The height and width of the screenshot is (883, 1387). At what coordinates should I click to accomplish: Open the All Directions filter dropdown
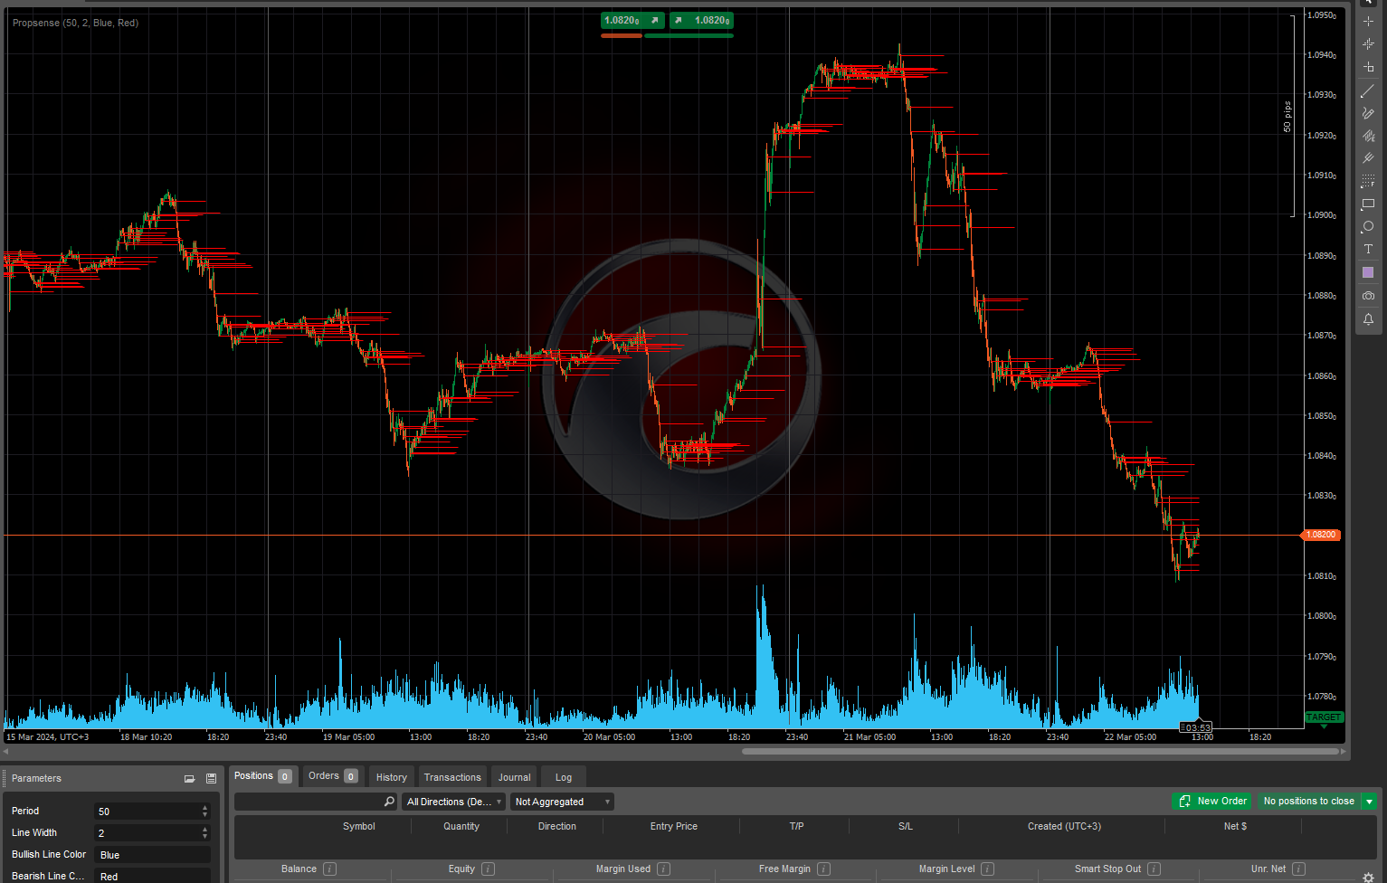pyautogui.click(x=453, y=802)
